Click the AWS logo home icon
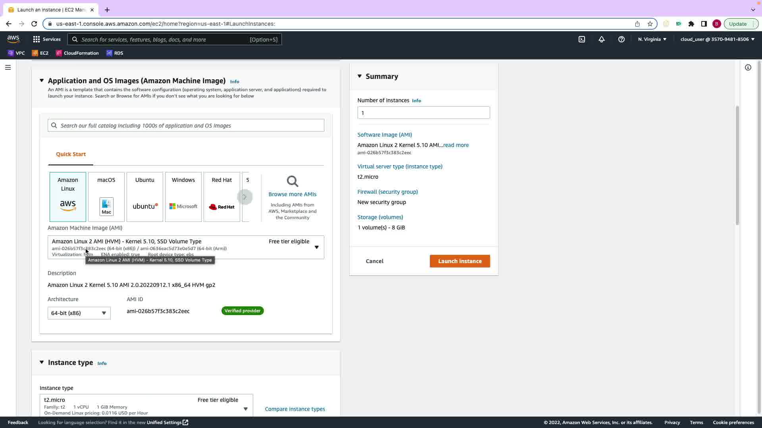 [x=13, y=39]
